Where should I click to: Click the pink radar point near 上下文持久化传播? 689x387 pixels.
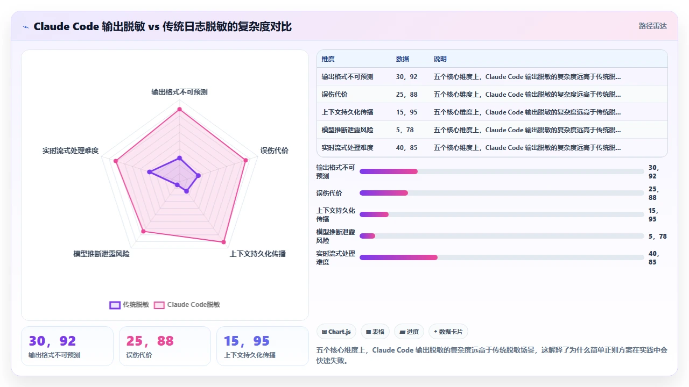click(x=224, y=242)
